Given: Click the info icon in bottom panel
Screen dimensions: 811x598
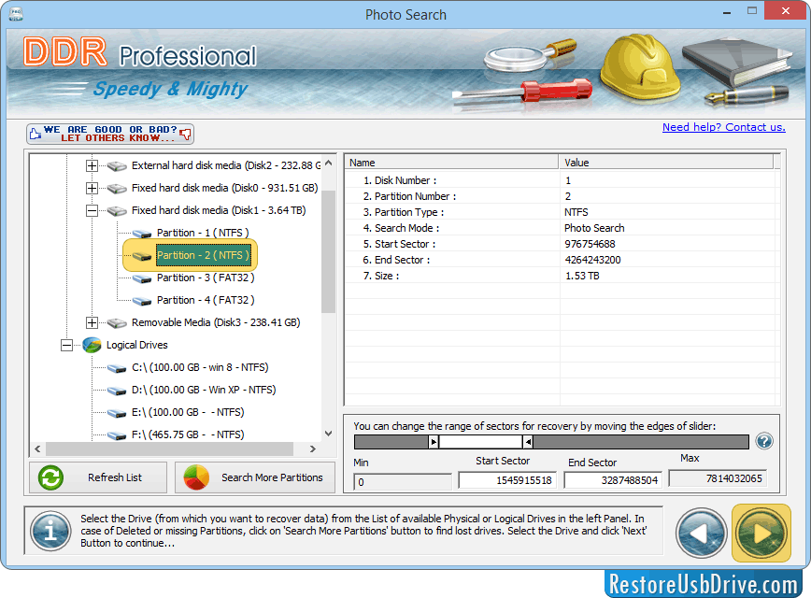Looking at the screenshot, I should [x=50, y=531].
